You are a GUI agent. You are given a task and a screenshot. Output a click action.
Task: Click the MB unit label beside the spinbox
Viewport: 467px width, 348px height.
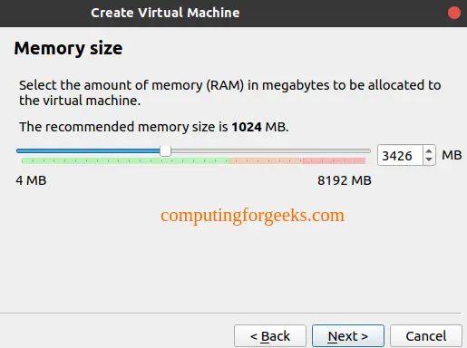pyautogui.click(x=452, y=155)
